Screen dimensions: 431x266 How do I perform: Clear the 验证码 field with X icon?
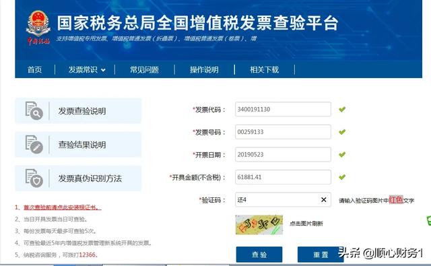323,200
